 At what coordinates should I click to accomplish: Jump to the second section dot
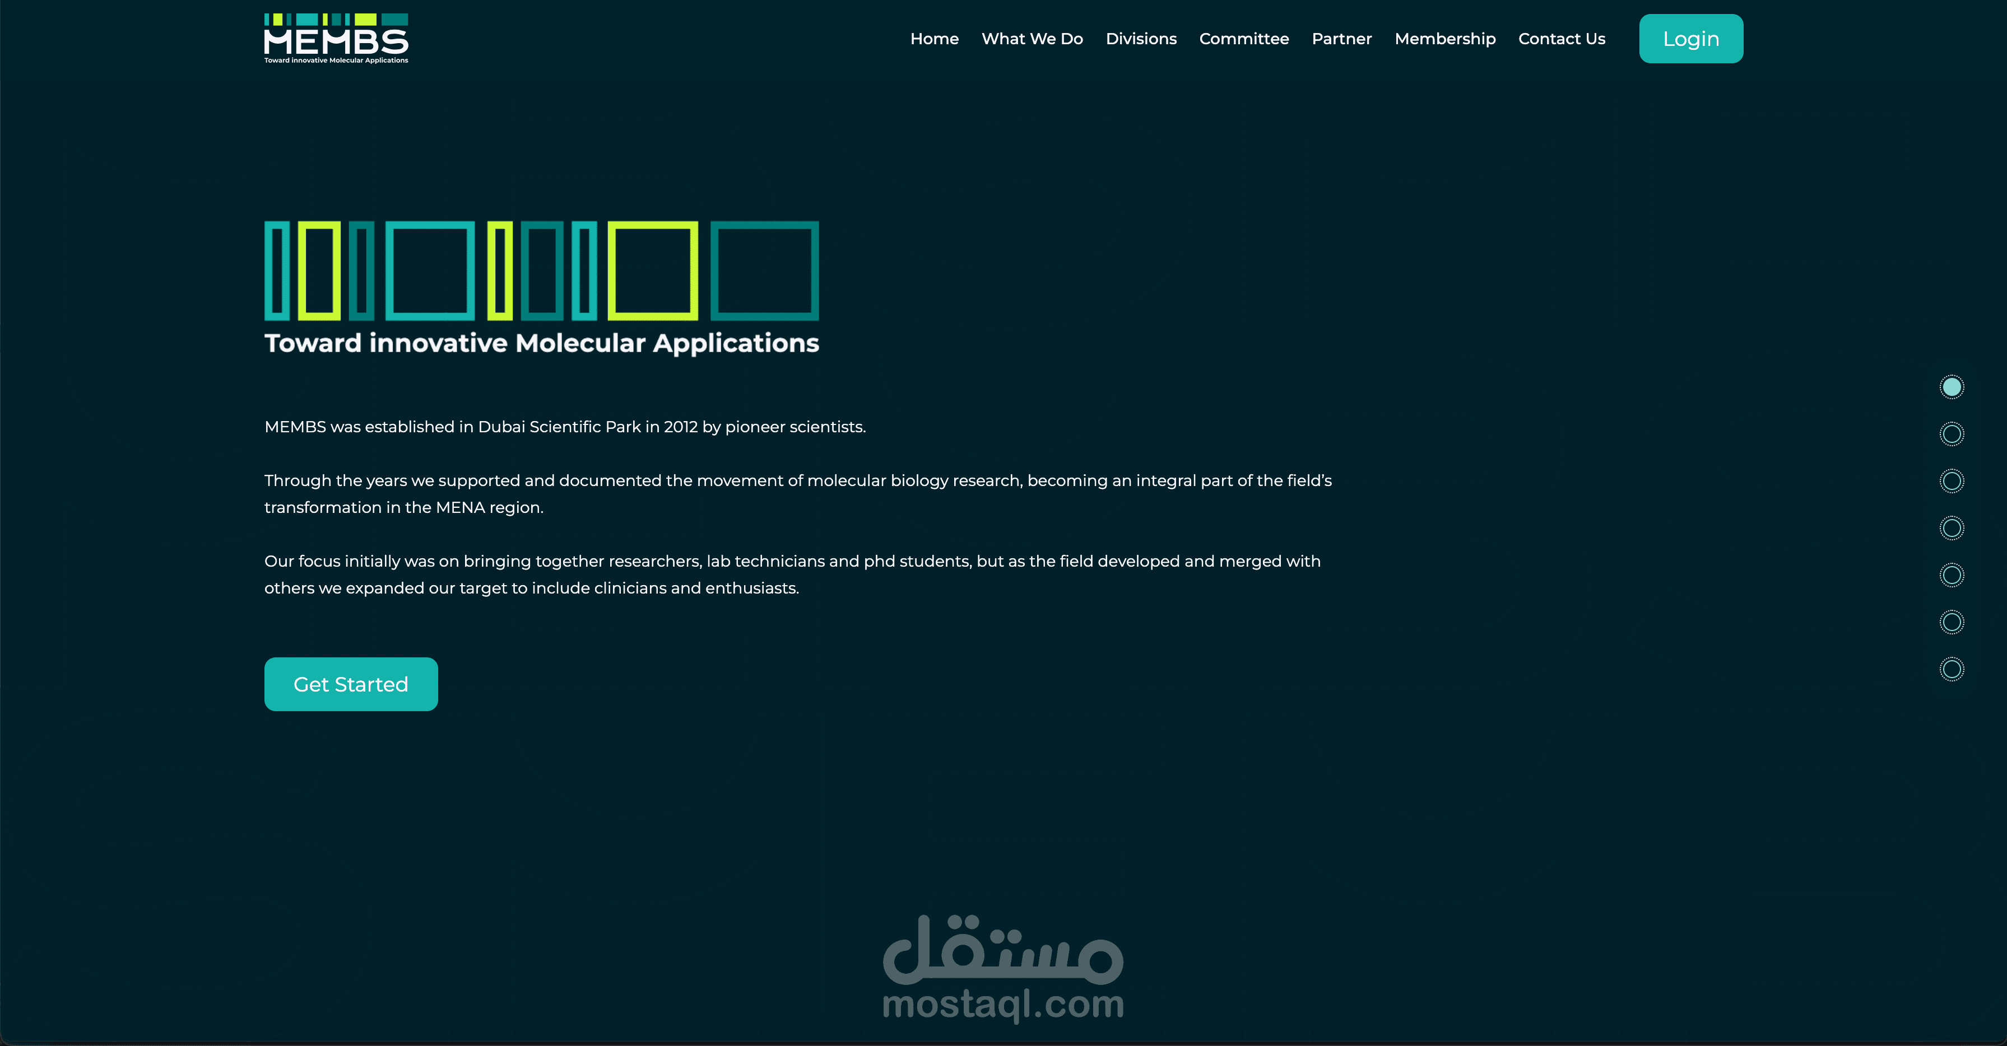pyautogui.click(x=1952, y=434)
